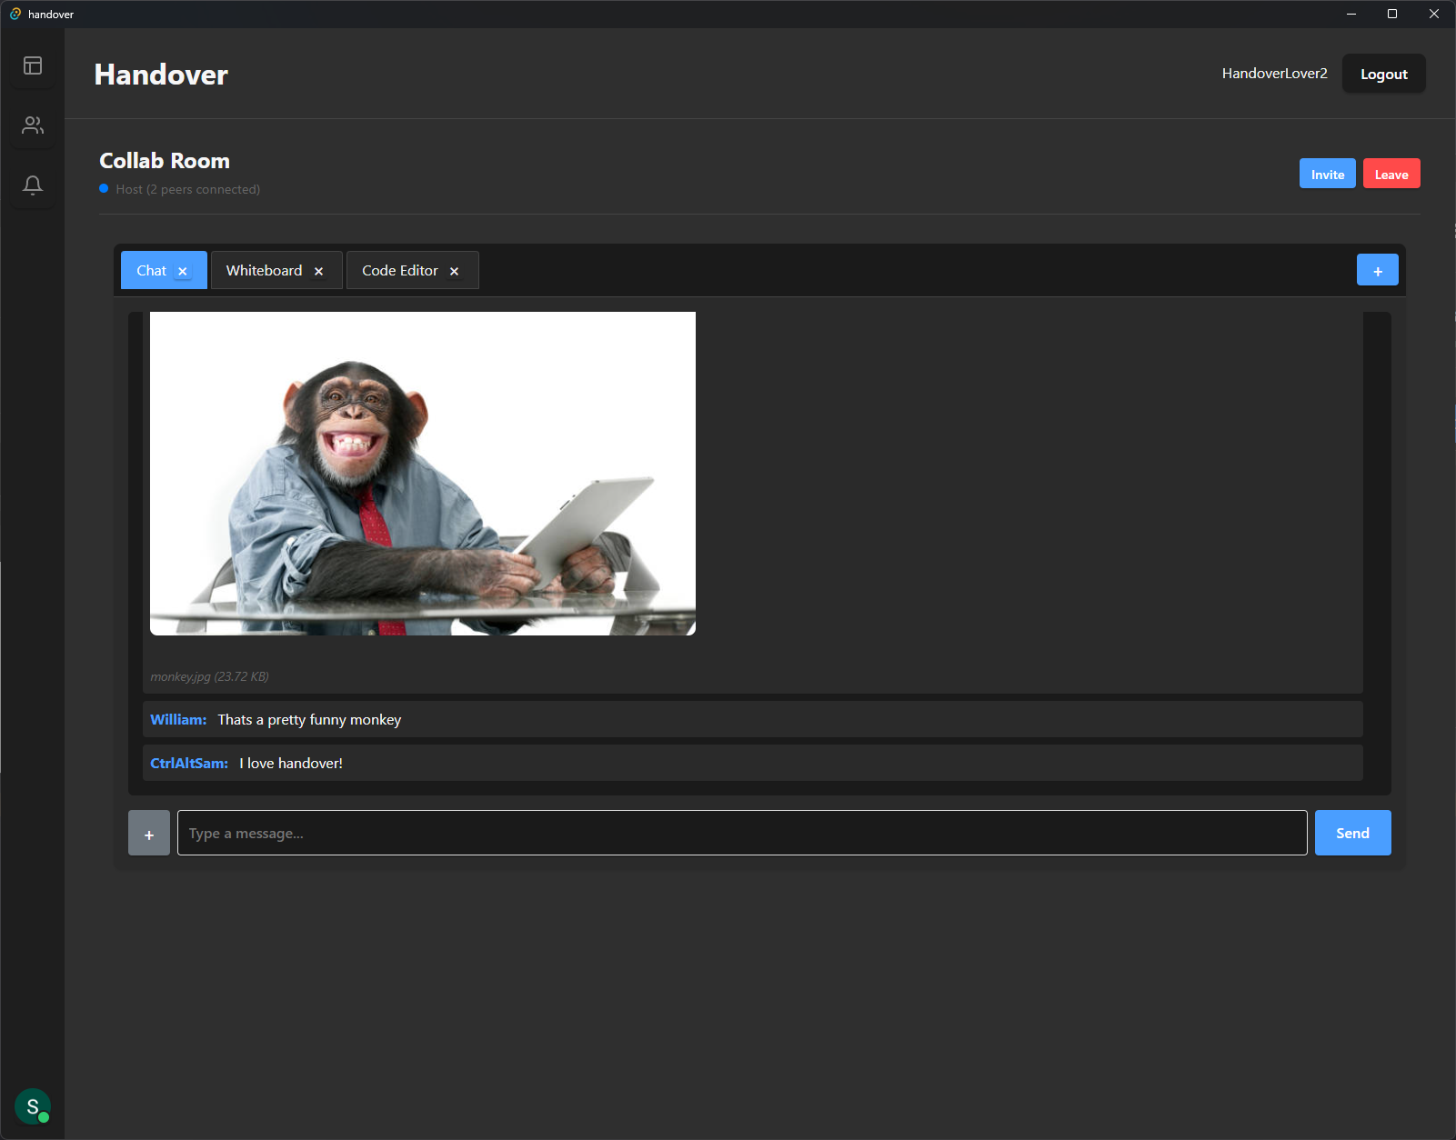Select the peers icon in the sidebar
The image size is (1456, 1140).
click(x=33, y=125)
